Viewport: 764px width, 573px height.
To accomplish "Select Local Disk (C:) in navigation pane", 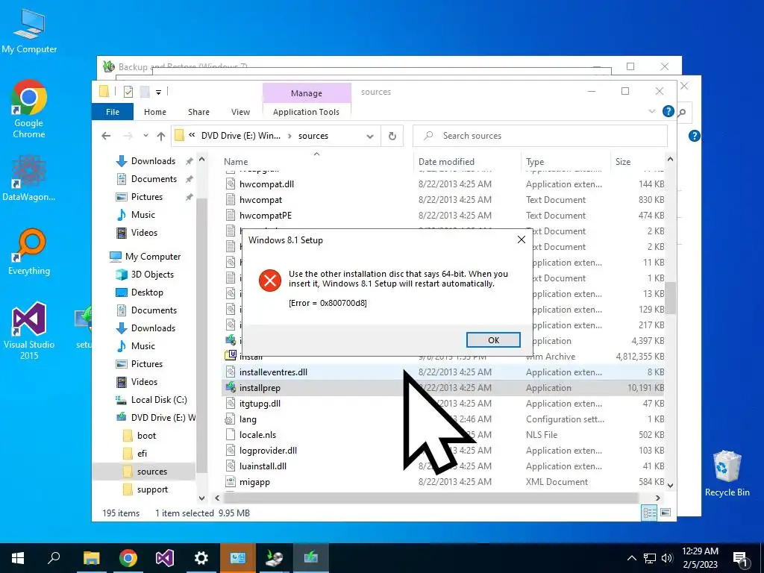I will pos(159,400).
